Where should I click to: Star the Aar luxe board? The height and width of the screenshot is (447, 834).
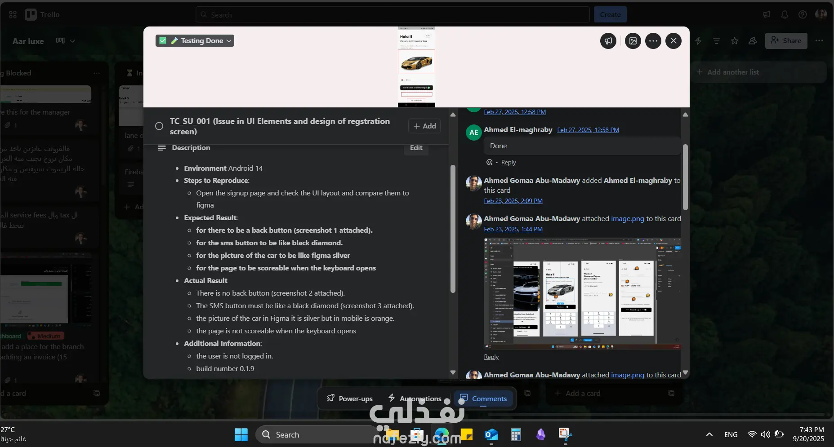[x=735, y=41]
